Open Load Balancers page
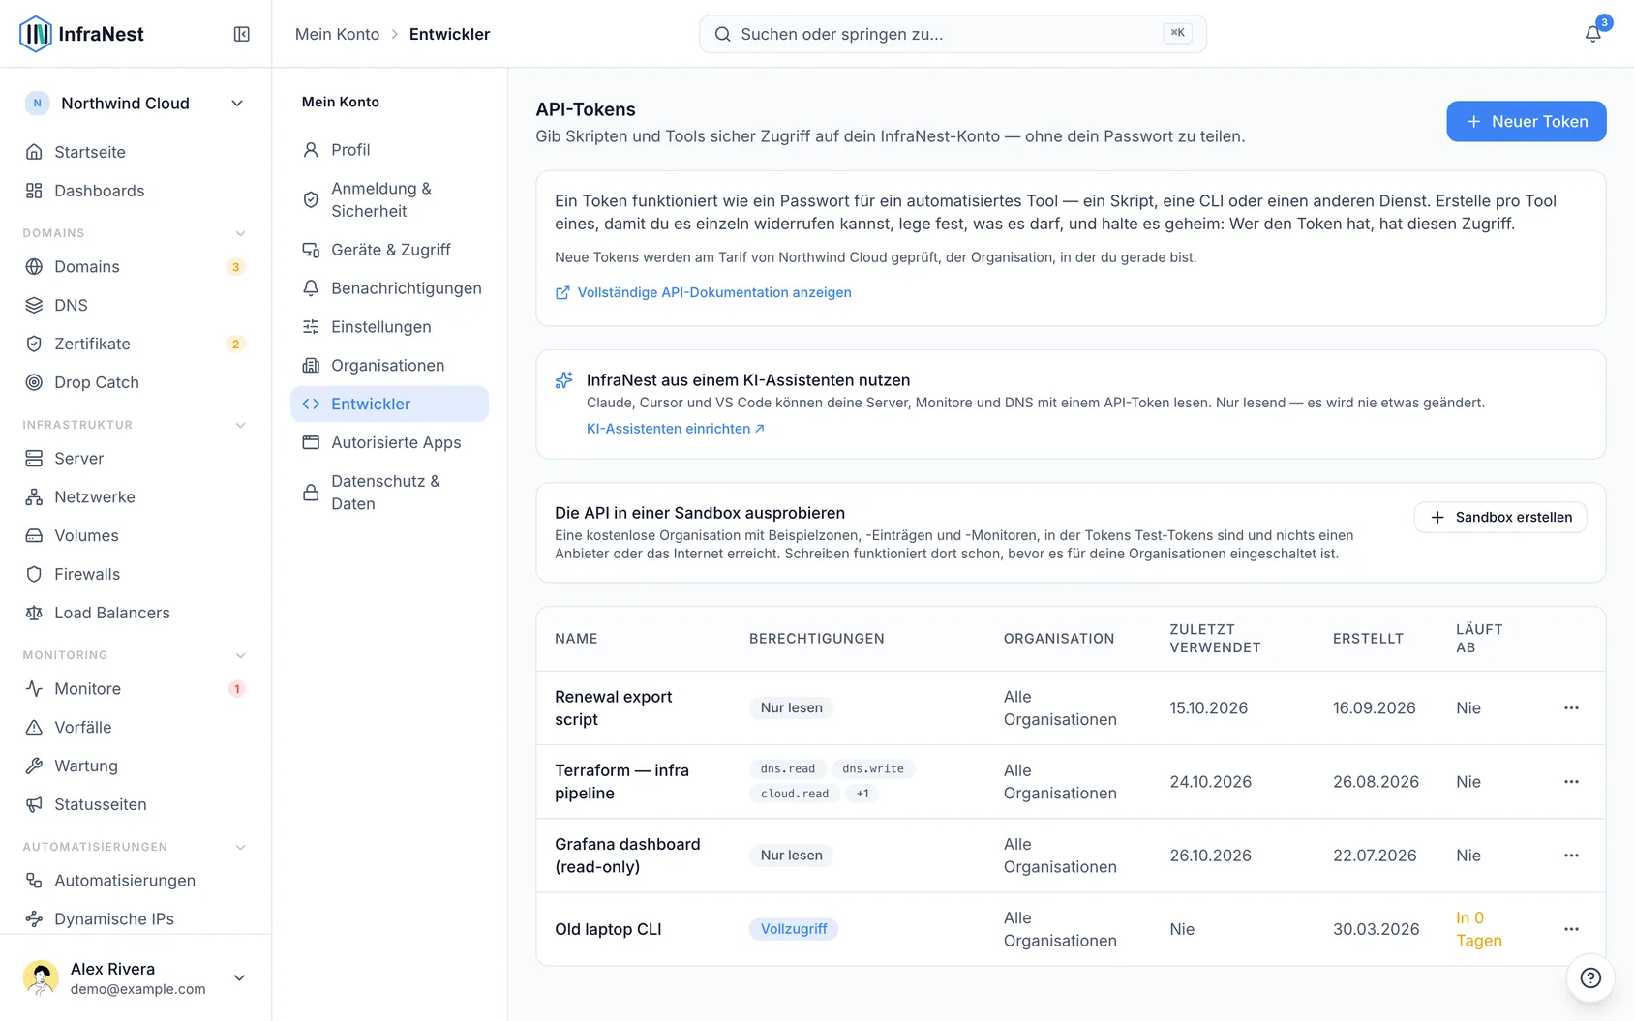Viewport: 1634px width, 1021px height. pos(136,613)
